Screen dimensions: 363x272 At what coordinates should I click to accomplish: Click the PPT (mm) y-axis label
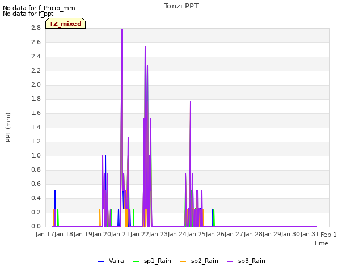8,127
